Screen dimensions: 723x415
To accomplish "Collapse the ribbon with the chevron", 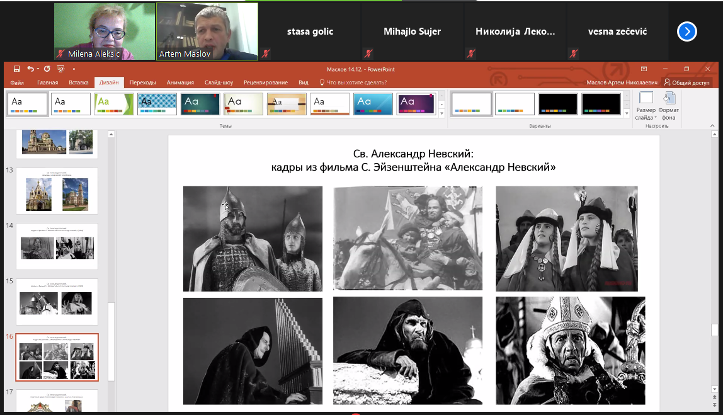I will click(712, 125).
